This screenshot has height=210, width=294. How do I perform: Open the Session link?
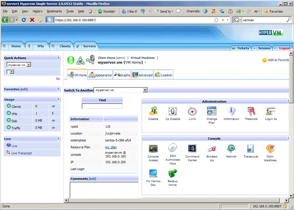tap(264, 48)
